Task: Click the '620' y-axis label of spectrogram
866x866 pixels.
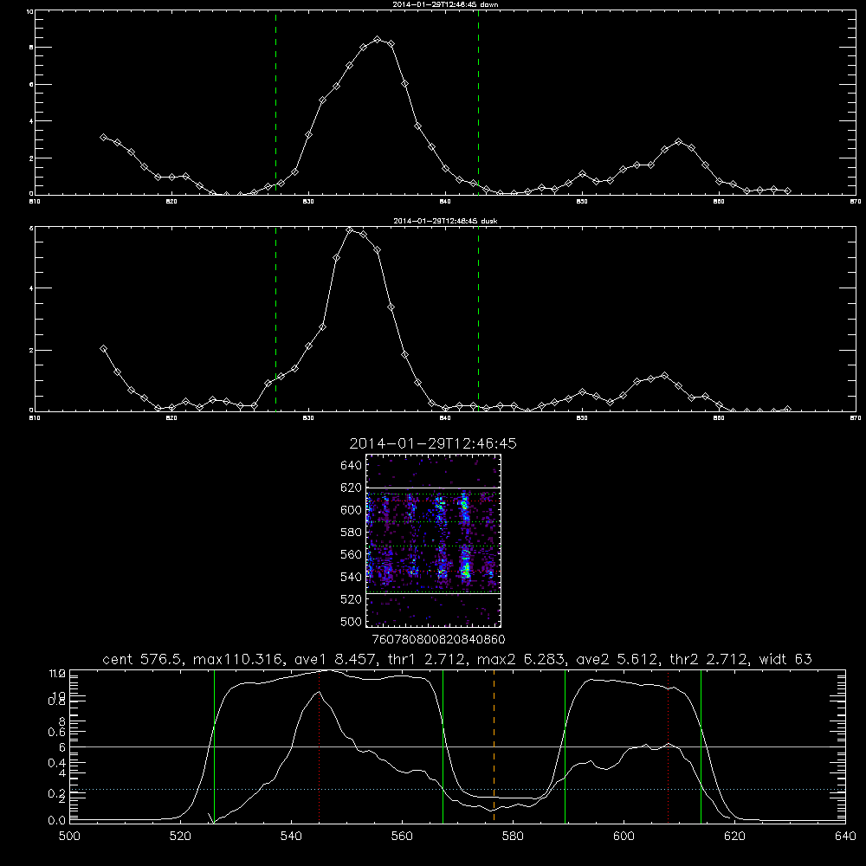Action: coord(352,488)
